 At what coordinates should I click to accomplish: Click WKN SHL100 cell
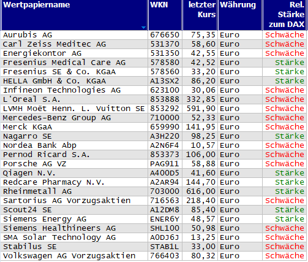(x=165, y=228)
